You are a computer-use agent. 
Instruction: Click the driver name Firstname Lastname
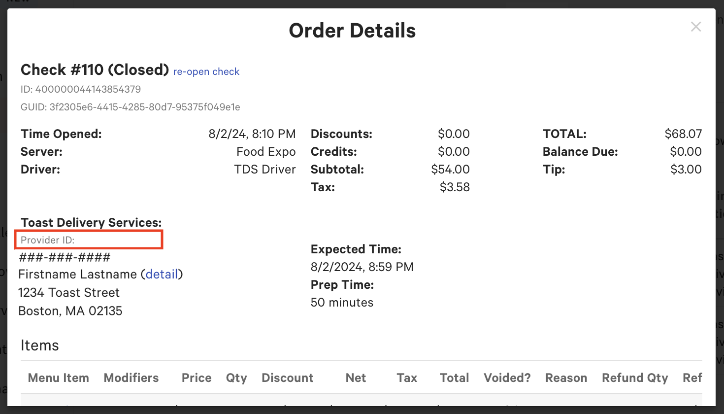pos(77,274)
